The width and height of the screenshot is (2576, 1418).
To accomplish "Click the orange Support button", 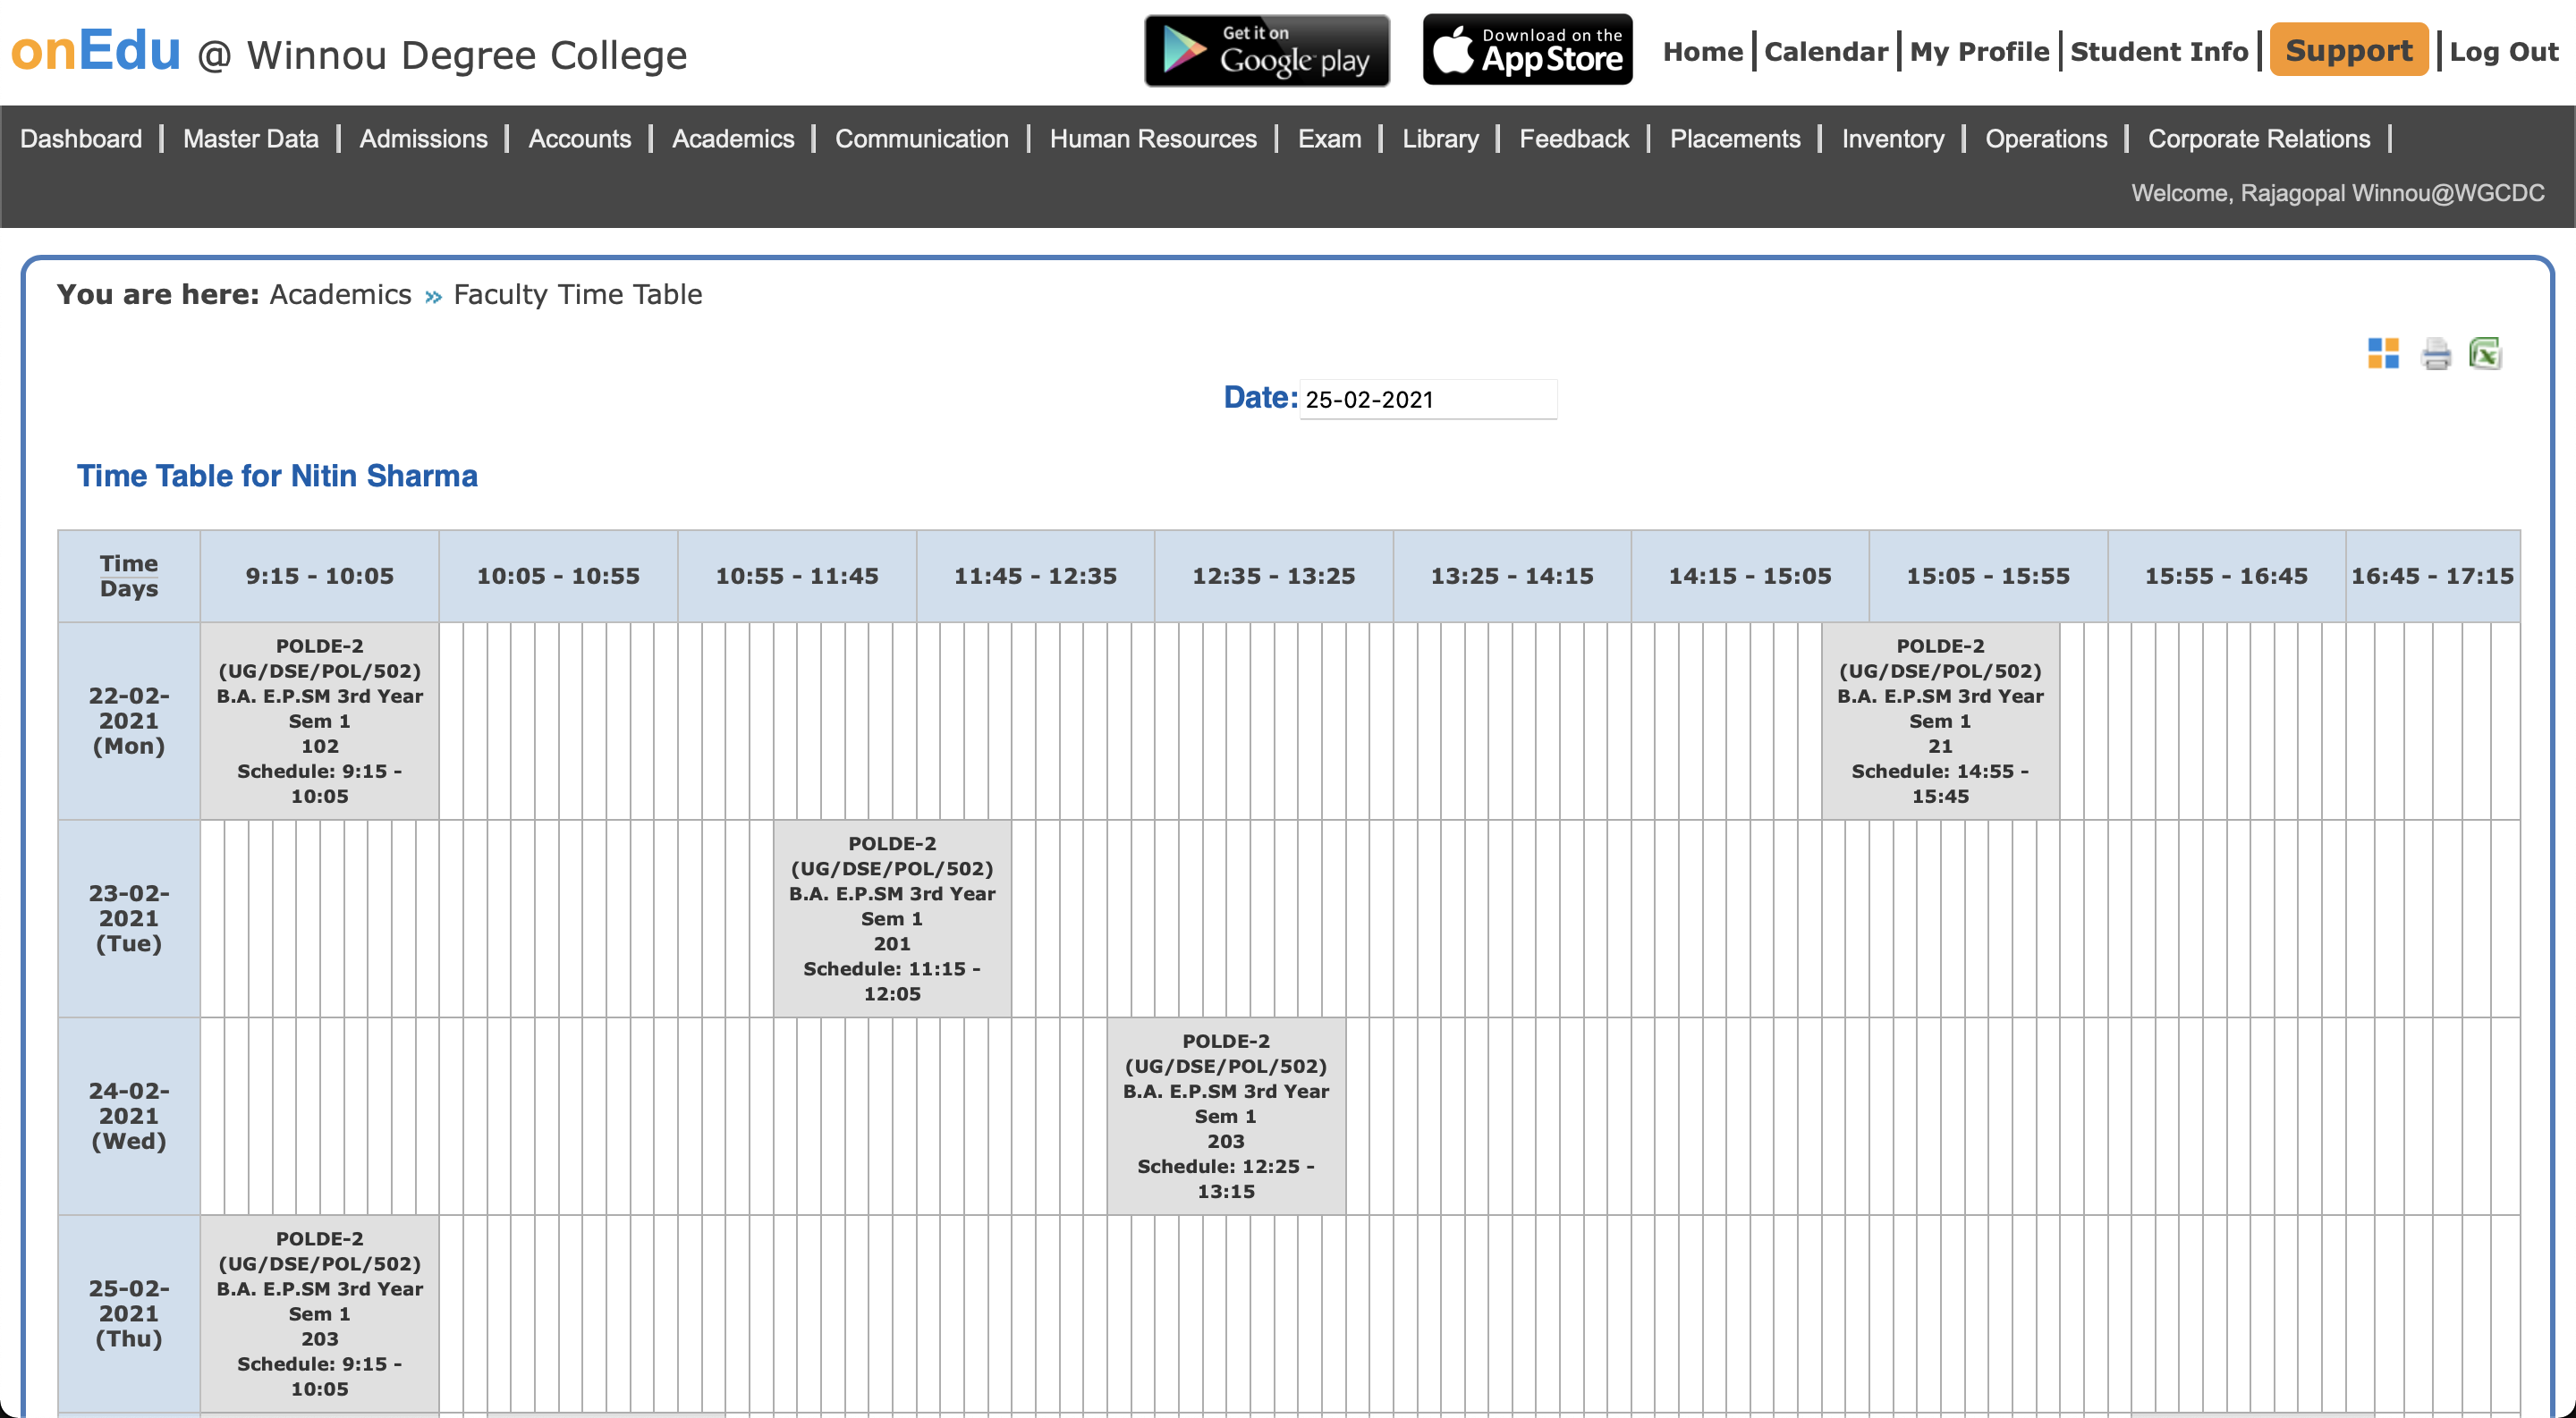I will pyautogui.click(x=2348, y=50).
